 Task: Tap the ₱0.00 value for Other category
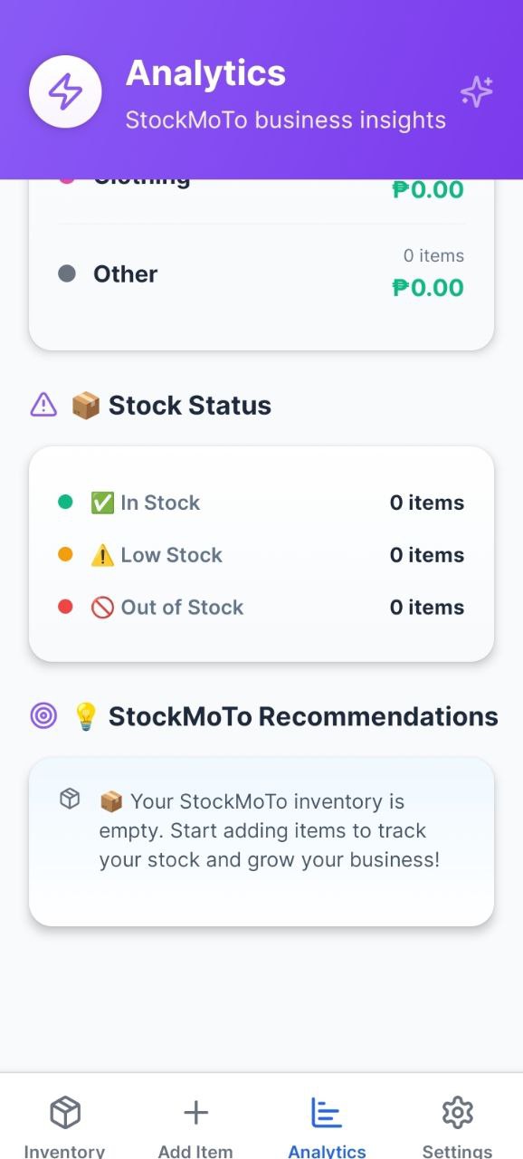tap(427, 287)
